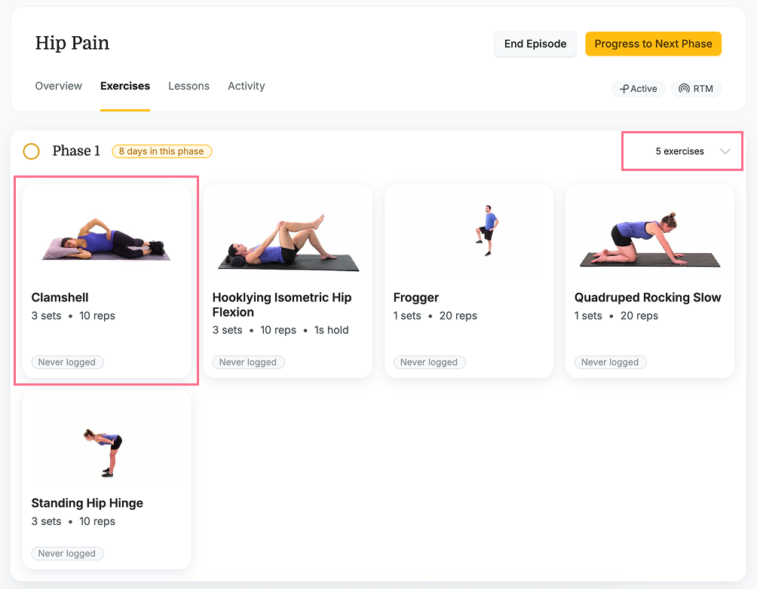Open the Lessons tab
The image size is (757, 589).
(x=188, y=86)
